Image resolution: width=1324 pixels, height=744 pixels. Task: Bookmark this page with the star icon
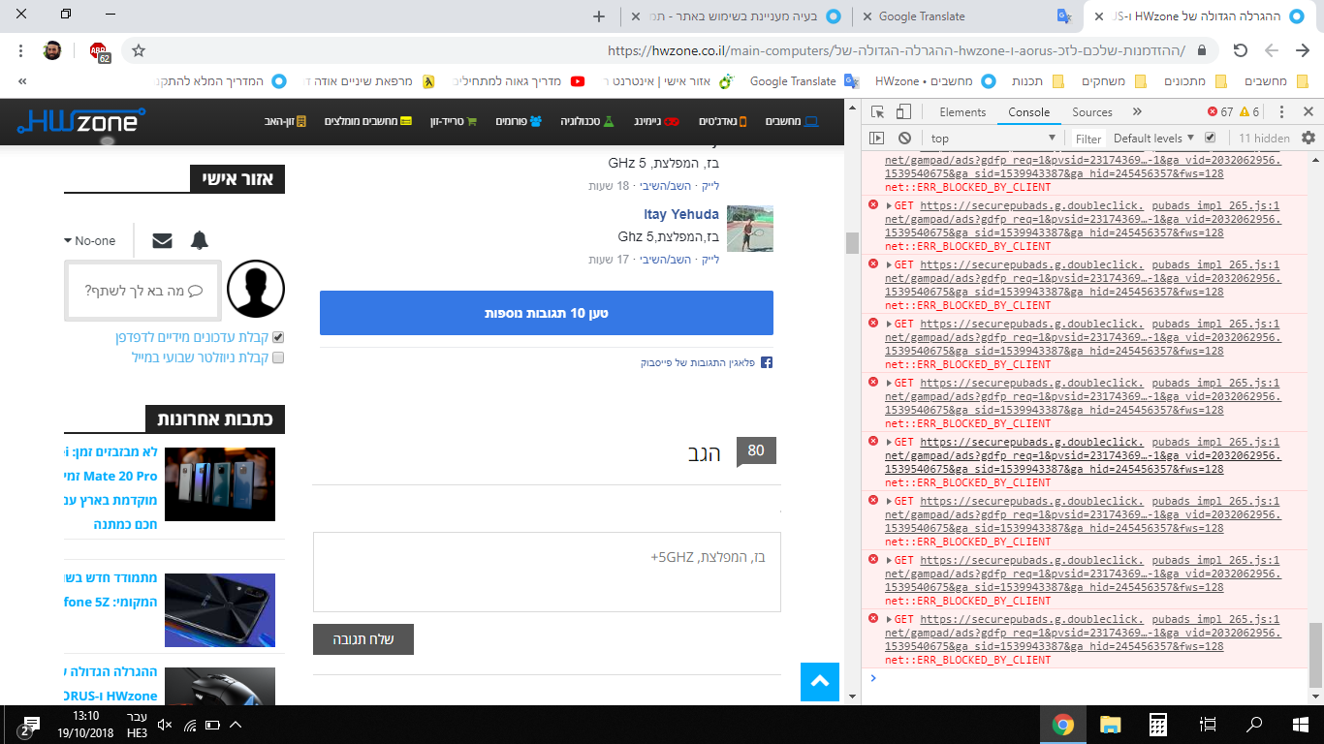pyautogui.click(x=139, y=50)
